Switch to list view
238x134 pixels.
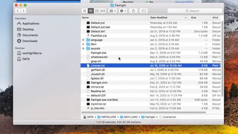click(x=91, y=11)
